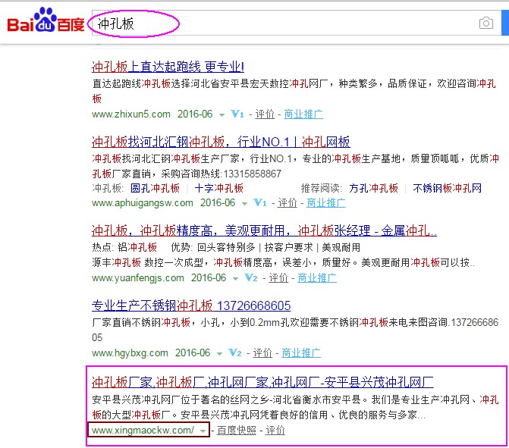This screenshot has height=448, width=509.
Task: Click 评价 link on yuanfengjs.com result
Action: coord(278,278)
